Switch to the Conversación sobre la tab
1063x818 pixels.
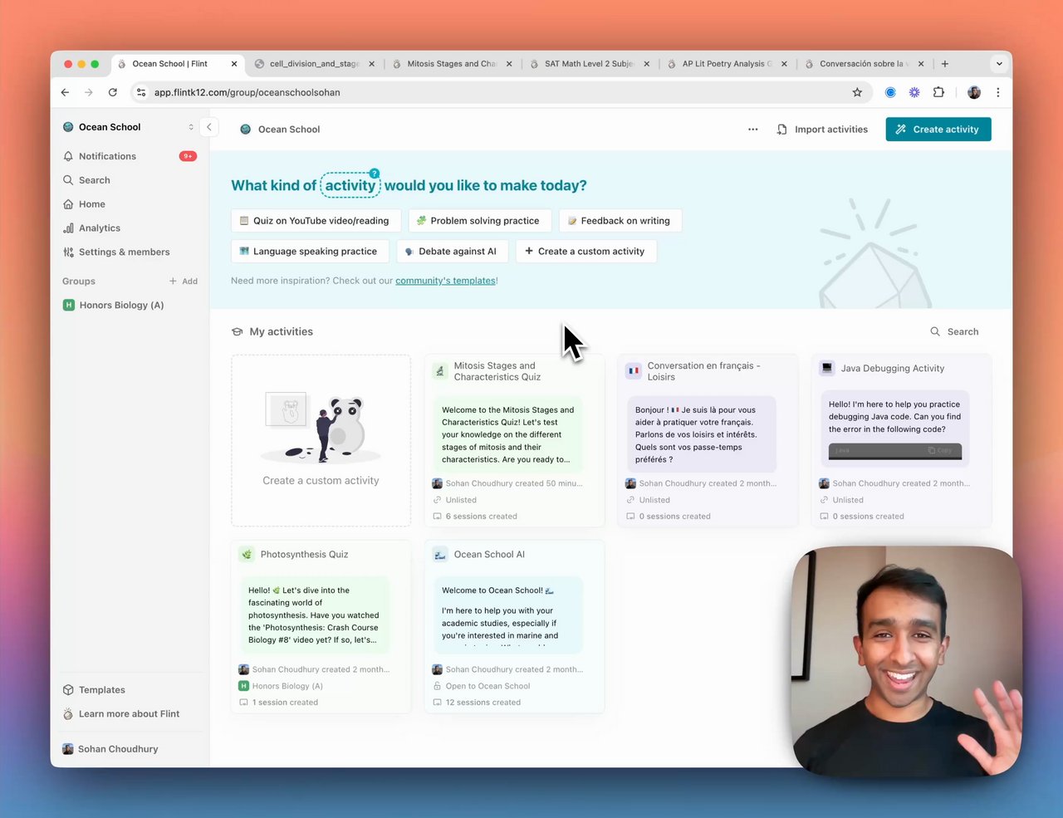pos(864,64)
